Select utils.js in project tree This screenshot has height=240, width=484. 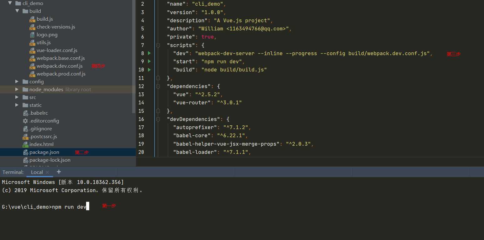[44, 42]
